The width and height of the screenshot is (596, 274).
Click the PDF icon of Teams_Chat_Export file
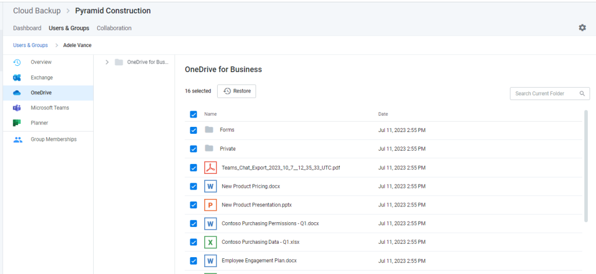pos(210,168)
